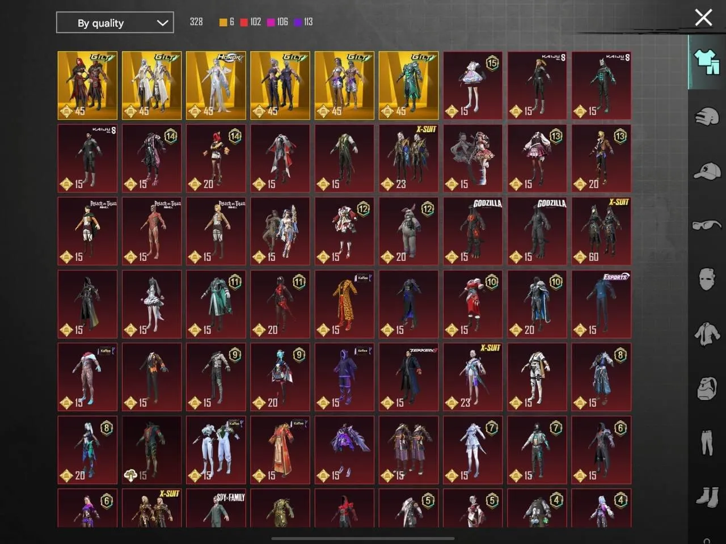Expand the quality filter options via its chevron
Screen dimensions: 726x544
(x=163, y=23)
